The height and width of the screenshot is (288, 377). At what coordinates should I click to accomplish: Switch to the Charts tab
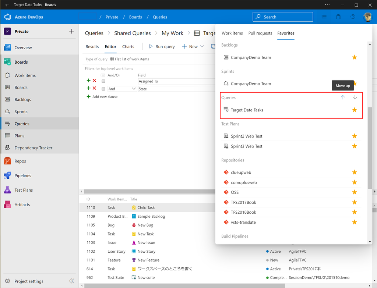(128, 47)
